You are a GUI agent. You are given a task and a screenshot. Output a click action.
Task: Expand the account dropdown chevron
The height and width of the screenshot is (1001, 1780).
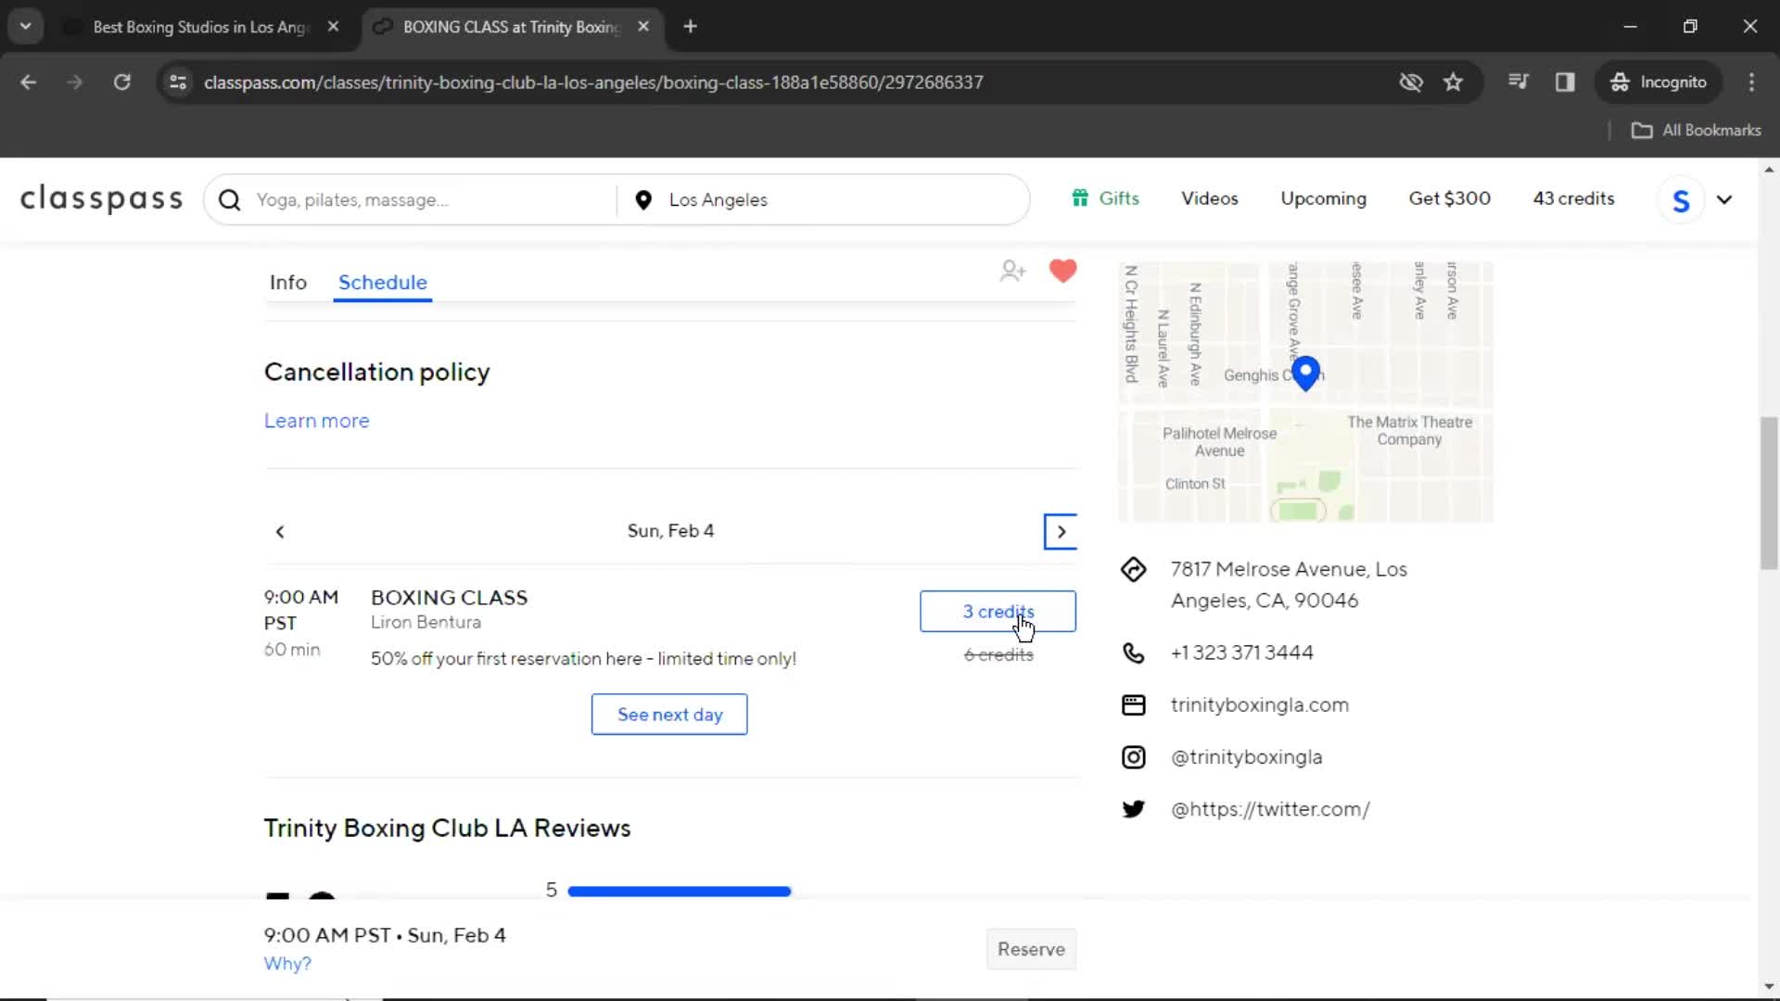[x=1724, y=200]
